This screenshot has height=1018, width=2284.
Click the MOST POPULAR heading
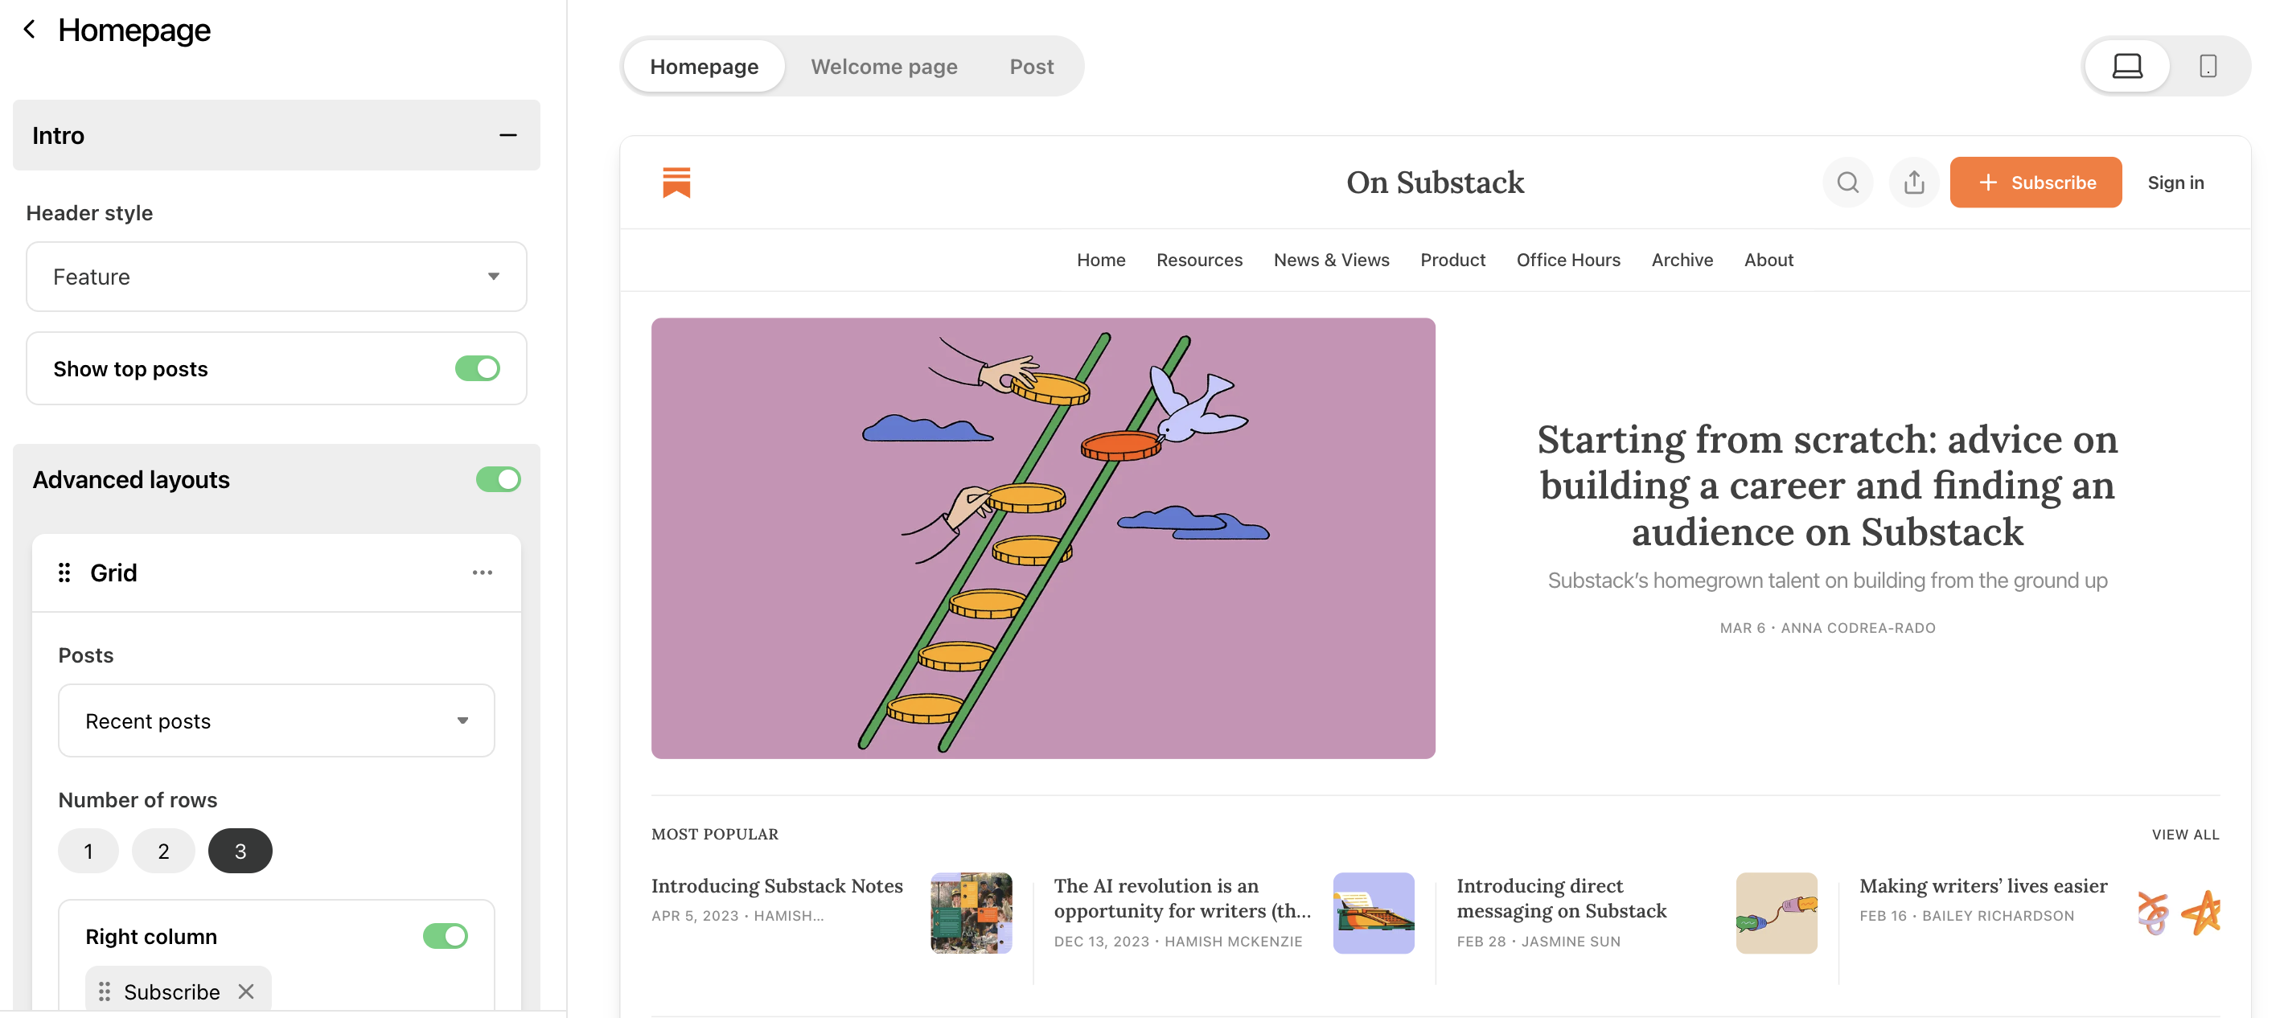tap(715, 834)
